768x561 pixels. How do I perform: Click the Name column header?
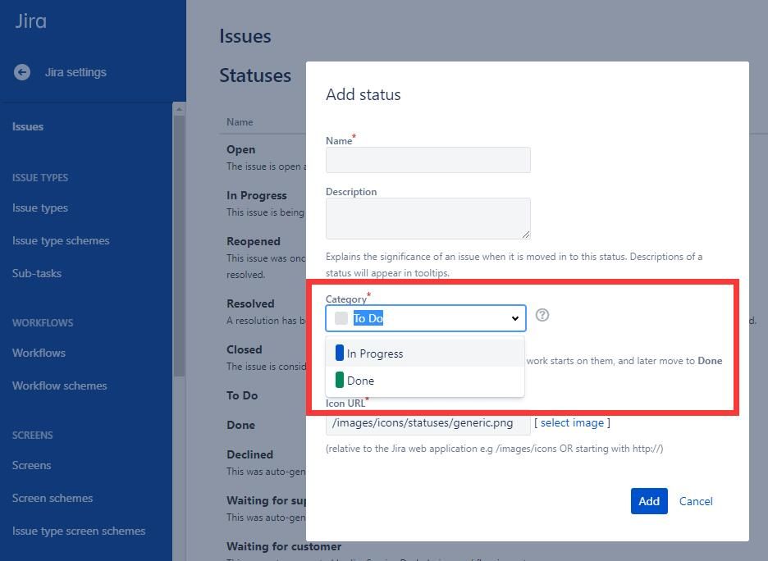(x=240, y=122)
